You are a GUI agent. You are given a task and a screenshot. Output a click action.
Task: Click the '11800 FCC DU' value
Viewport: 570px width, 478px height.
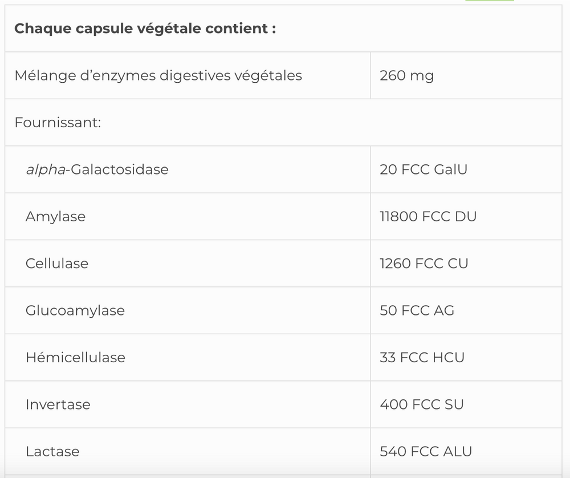(427, 217)
